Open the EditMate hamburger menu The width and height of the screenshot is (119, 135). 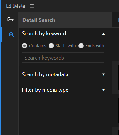[x=32, y=6]
